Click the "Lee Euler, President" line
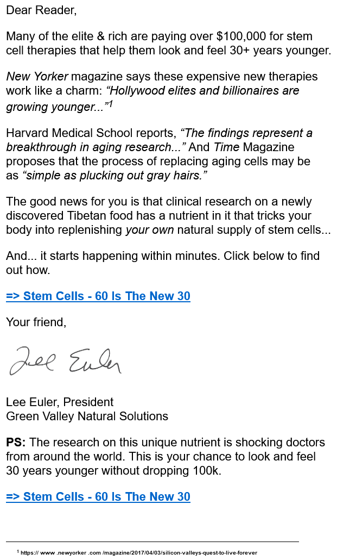The image size is (337, 560). click(60, 402)
